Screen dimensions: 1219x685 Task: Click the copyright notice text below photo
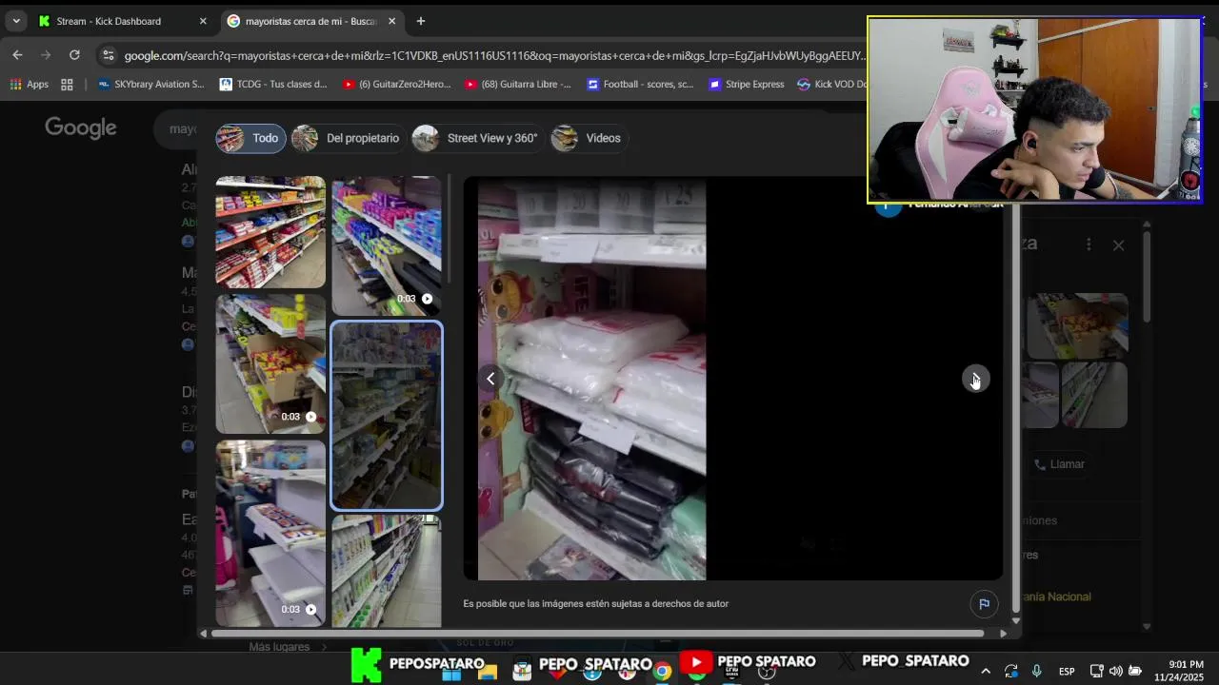(595, 603)
